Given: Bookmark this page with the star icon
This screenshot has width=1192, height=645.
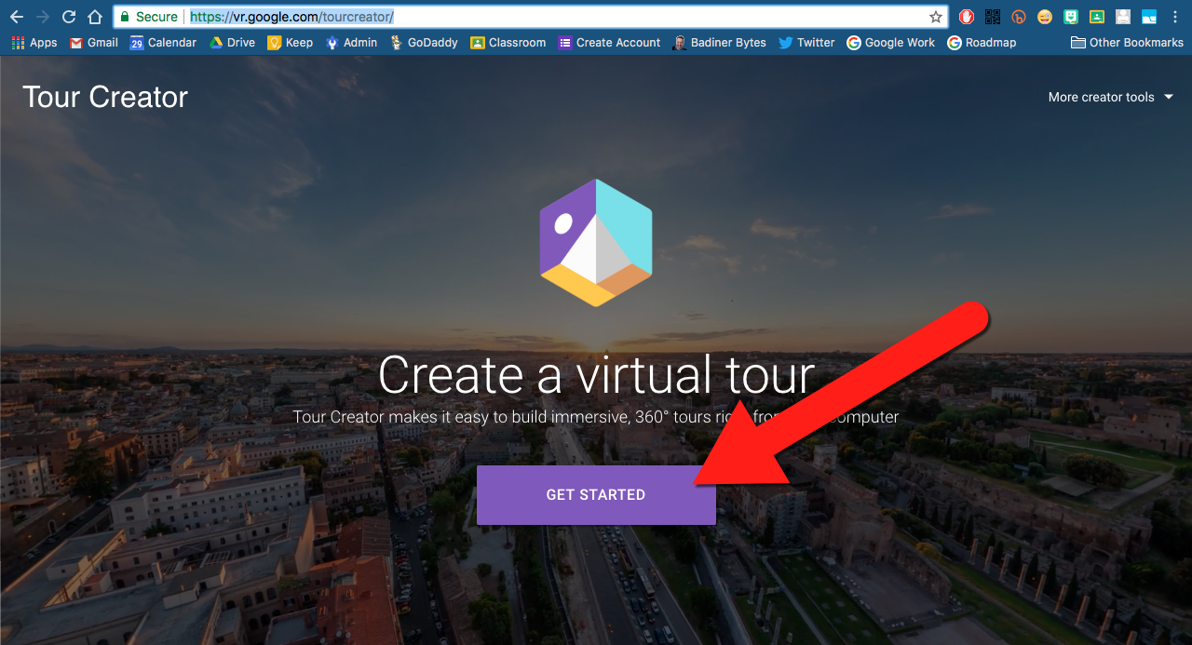Looking at the screenshot, I should point(936,17).
